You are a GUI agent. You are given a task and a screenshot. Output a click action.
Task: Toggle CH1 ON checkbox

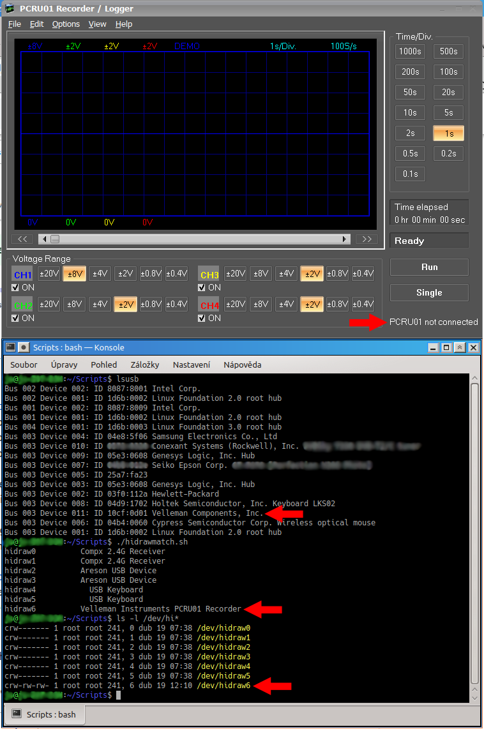pyautogui.click(x=15, y=288)
